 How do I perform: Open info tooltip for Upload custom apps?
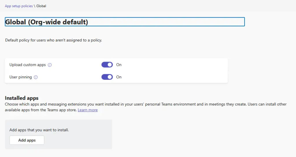(50, 65)
